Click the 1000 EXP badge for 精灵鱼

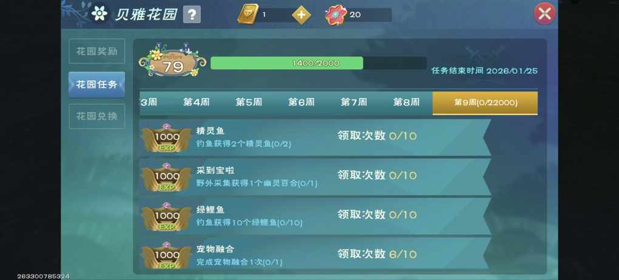(x=166, y=138)
